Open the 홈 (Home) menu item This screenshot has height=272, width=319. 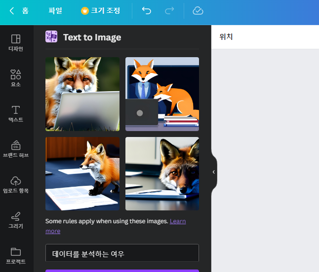click(25, 10)
